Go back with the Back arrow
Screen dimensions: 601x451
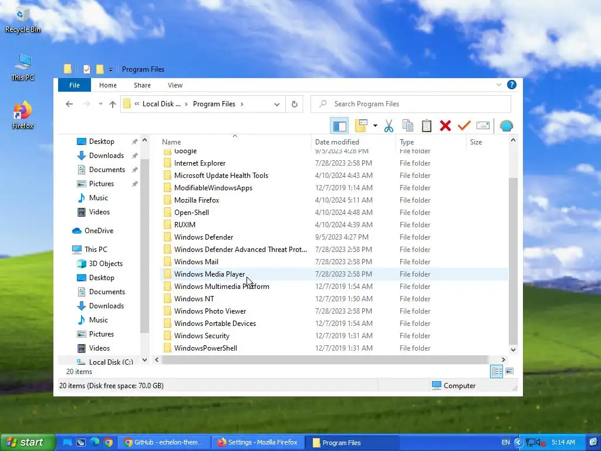click(69, 104)
